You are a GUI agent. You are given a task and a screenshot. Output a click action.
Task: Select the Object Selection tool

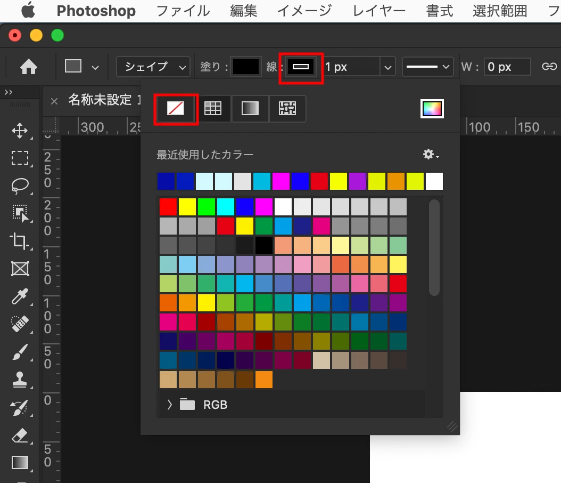(20, 213)
